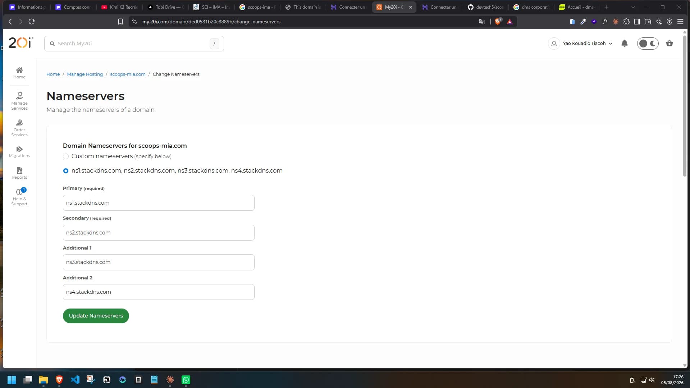Follow the scoops-mia.com breadcrumb link
690x388 pixels.
(x=128, y=74)
